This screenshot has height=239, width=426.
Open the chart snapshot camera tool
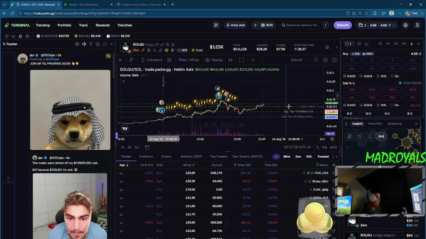[334, 60]
